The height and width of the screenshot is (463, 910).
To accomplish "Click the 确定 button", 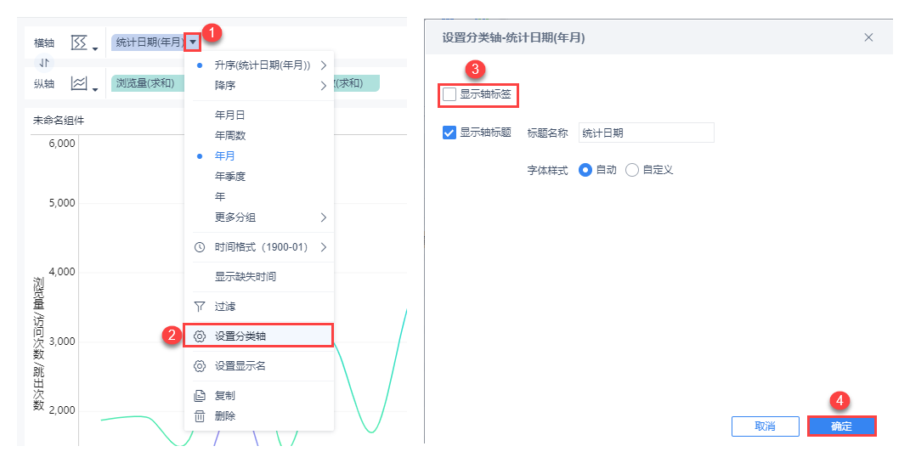I will coord(841,426).
